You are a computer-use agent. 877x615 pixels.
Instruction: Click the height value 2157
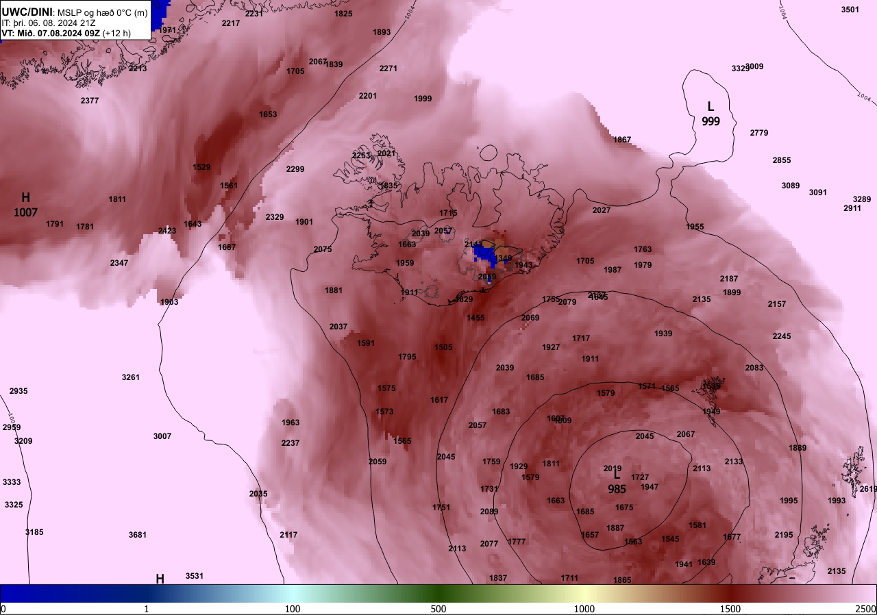click(777, 304)
